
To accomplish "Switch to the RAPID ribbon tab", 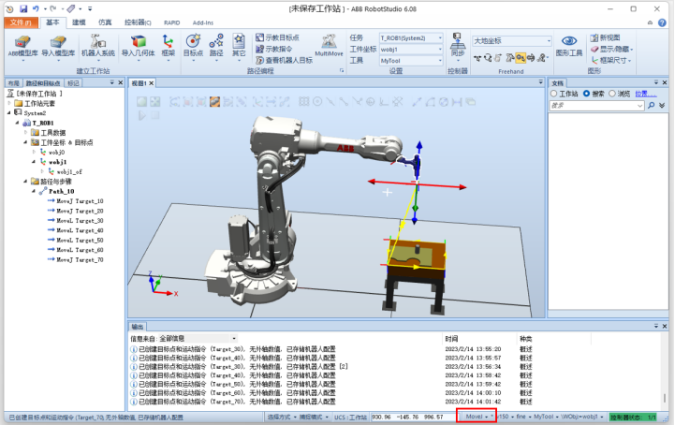I will (x=171, y=22).
